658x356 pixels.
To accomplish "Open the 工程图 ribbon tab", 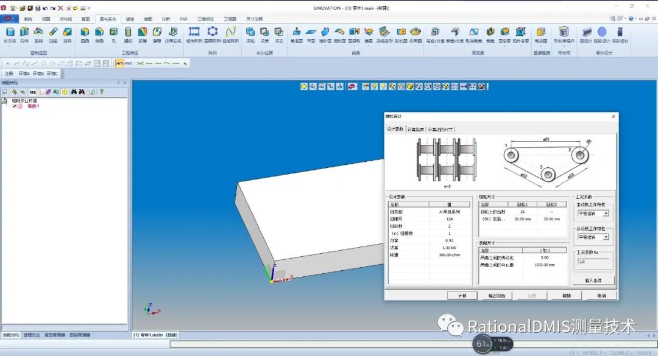I will point(230,19).
